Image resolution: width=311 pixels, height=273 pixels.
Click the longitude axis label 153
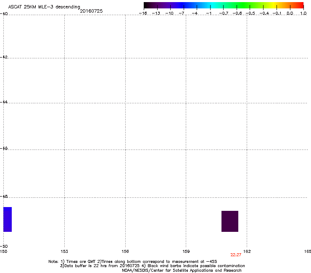click(x=64, y=252)
